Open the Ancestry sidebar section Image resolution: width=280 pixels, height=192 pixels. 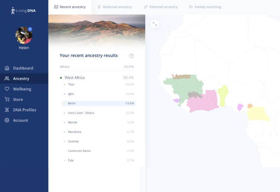[x=24, y=78]
